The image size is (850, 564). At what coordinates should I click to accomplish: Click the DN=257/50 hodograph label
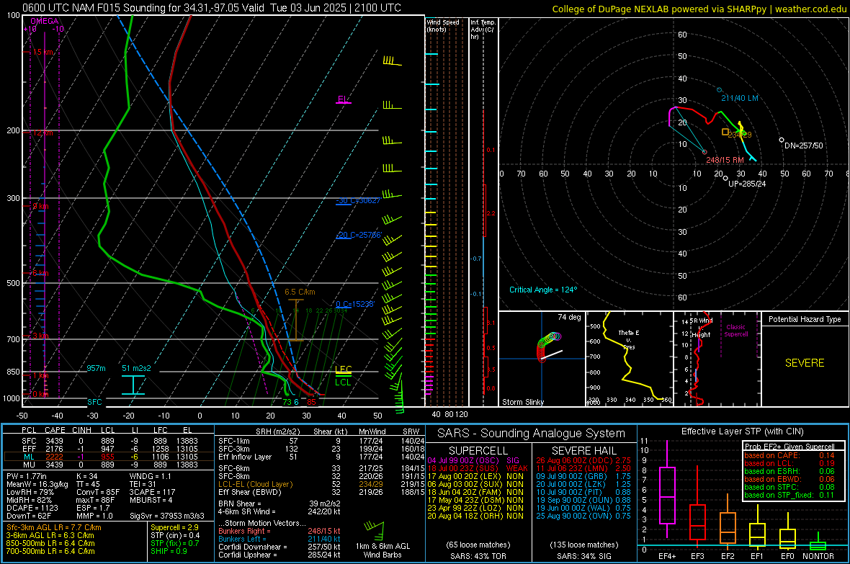pyautogui.click(x=803, y=146)
